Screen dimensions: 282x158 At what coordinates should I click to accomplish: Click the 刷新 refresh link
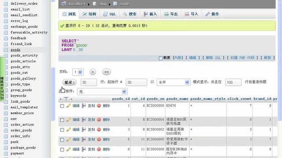point(267,57)
